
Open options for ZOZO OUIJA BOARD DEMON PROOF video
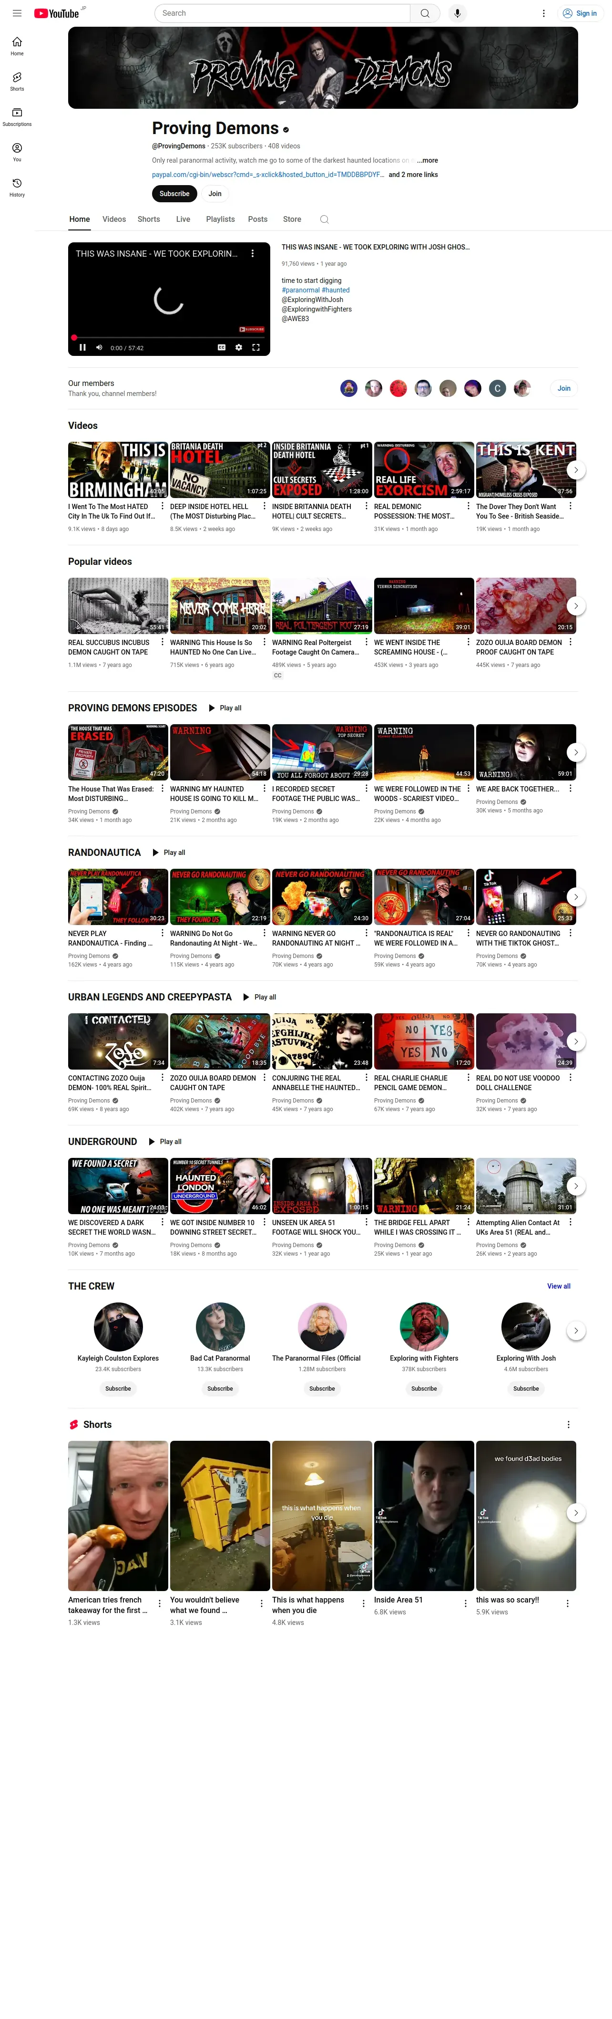click(571, 642)
